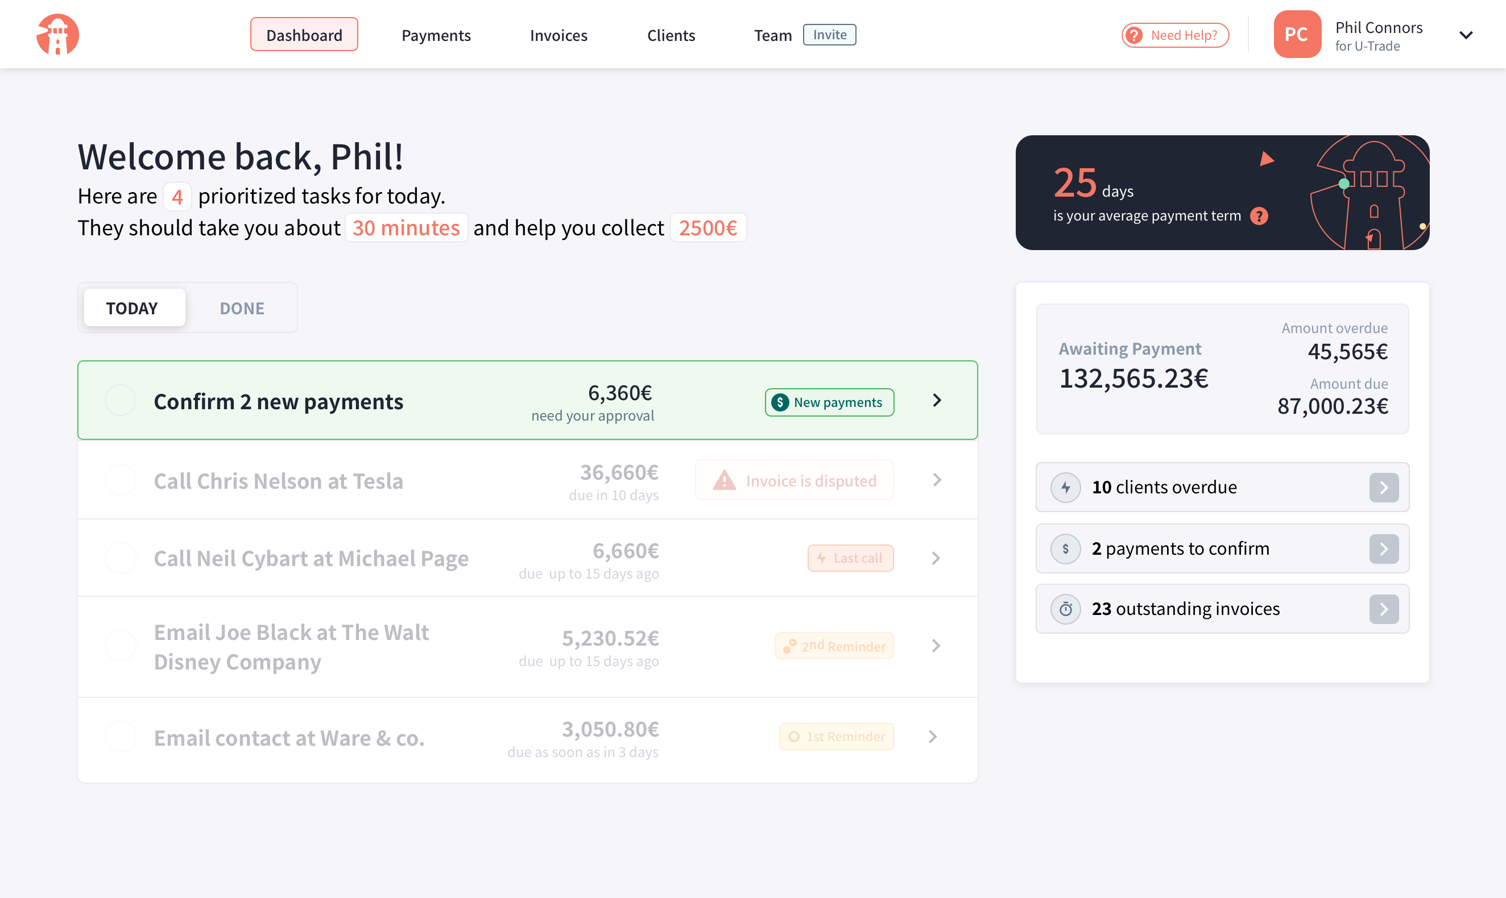
Task: Open the Team nav item
Action: pyautogui.click(x=773, y=35)
